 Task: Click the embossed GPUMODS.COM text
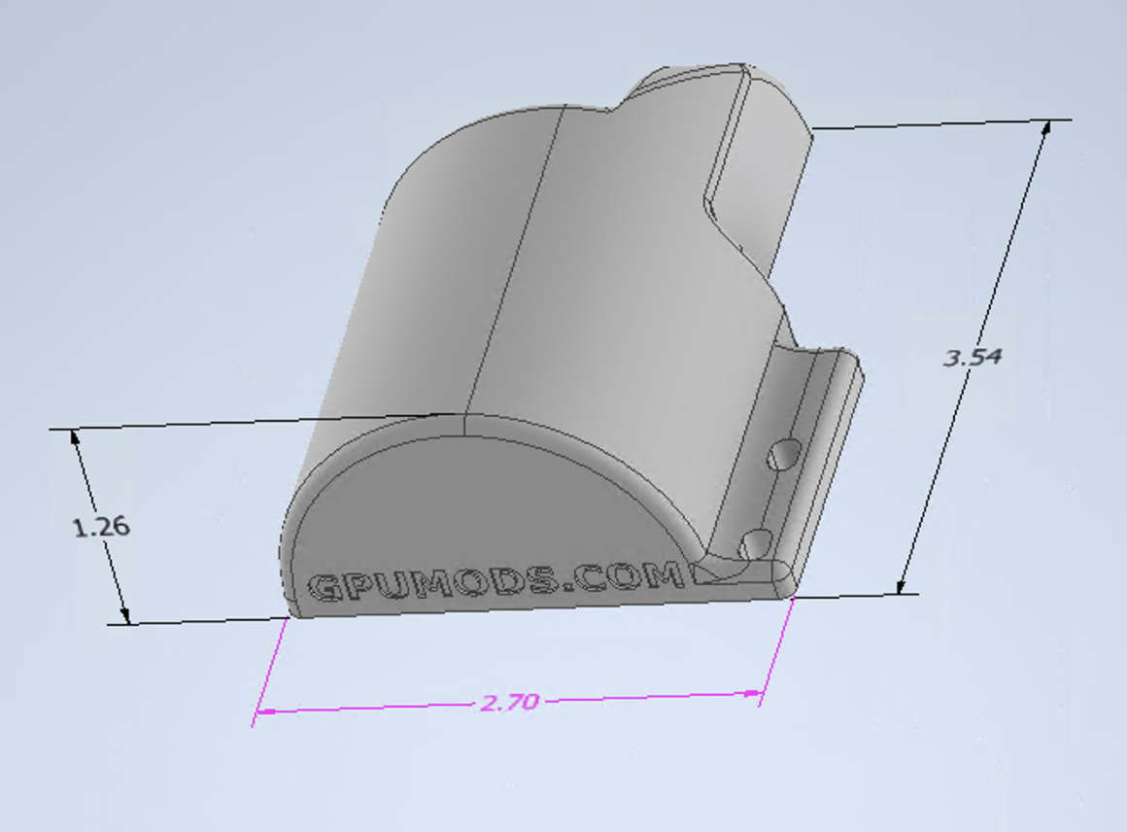click(x=496, y=581)
